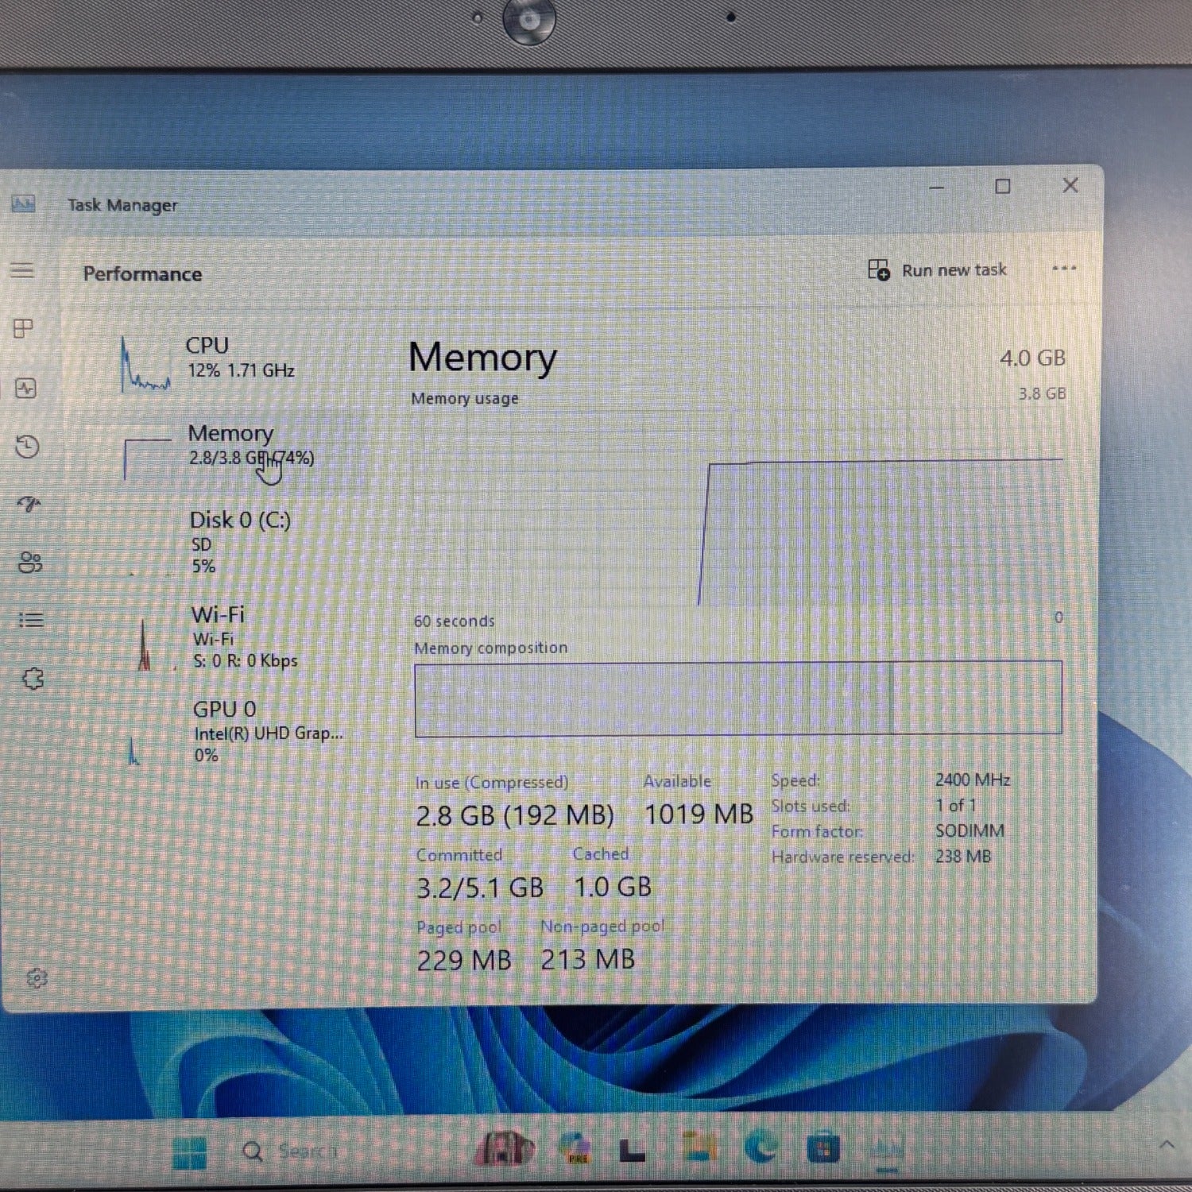The width and height of the screenshot is (1192, 1192).
Task: Click the taskbar Search box
Action: click(x=292, y=1151)
